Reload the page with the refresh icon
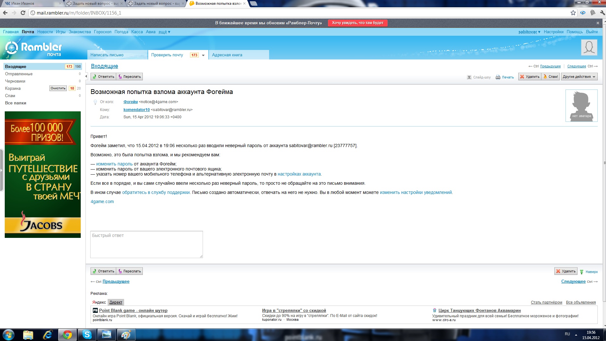The height and width of the screenshot is (341, 606). [23, 13]
